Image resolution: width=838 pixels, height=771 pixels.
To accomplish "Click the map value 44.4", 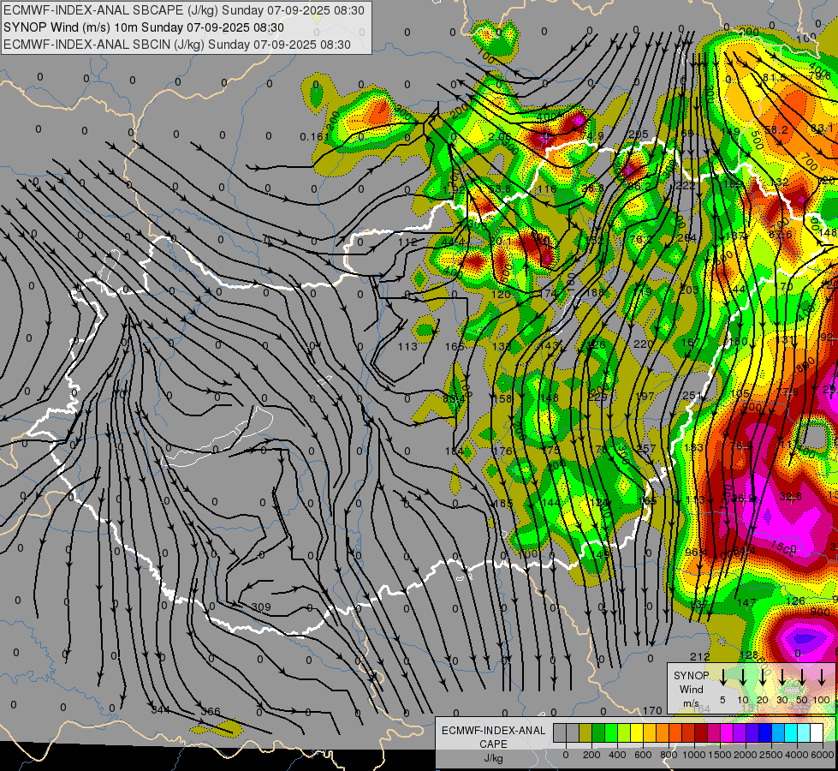I will [453, 242].
